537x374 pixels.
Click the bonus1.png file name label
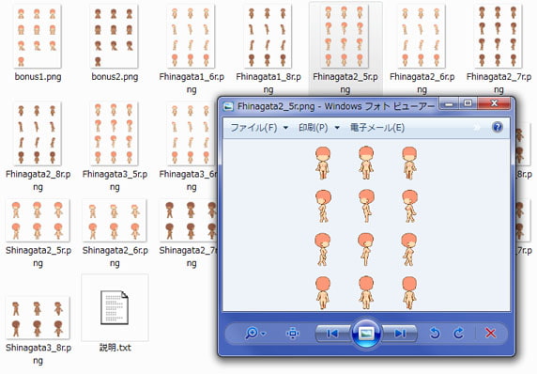click(x=38, y=76)
